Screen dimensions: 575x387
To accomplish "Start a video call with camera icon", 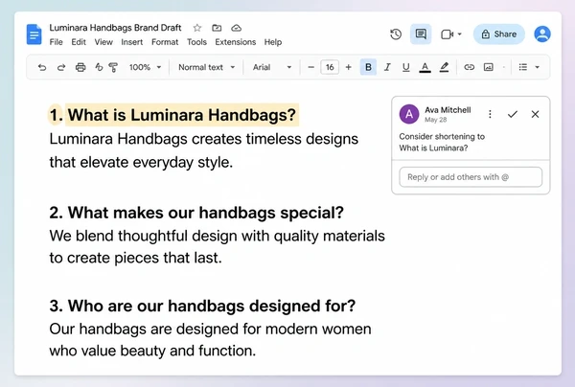I will pyautogui.click(x=447, y=34).
